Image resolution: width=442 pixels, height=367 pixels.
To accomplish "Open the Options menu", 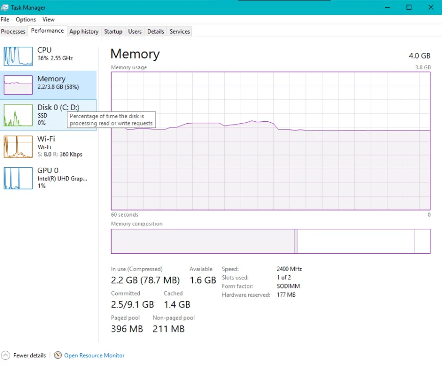I will coord(25,19).
